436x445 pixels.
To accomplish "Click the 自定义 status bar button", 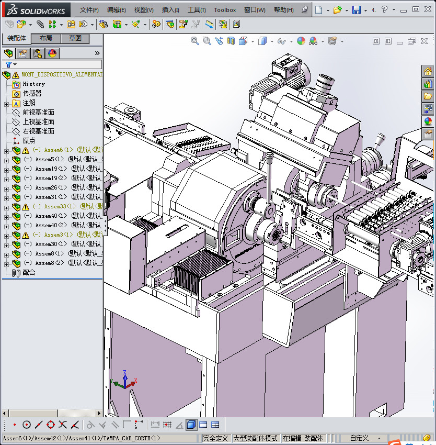I will [x=359, y=438].
